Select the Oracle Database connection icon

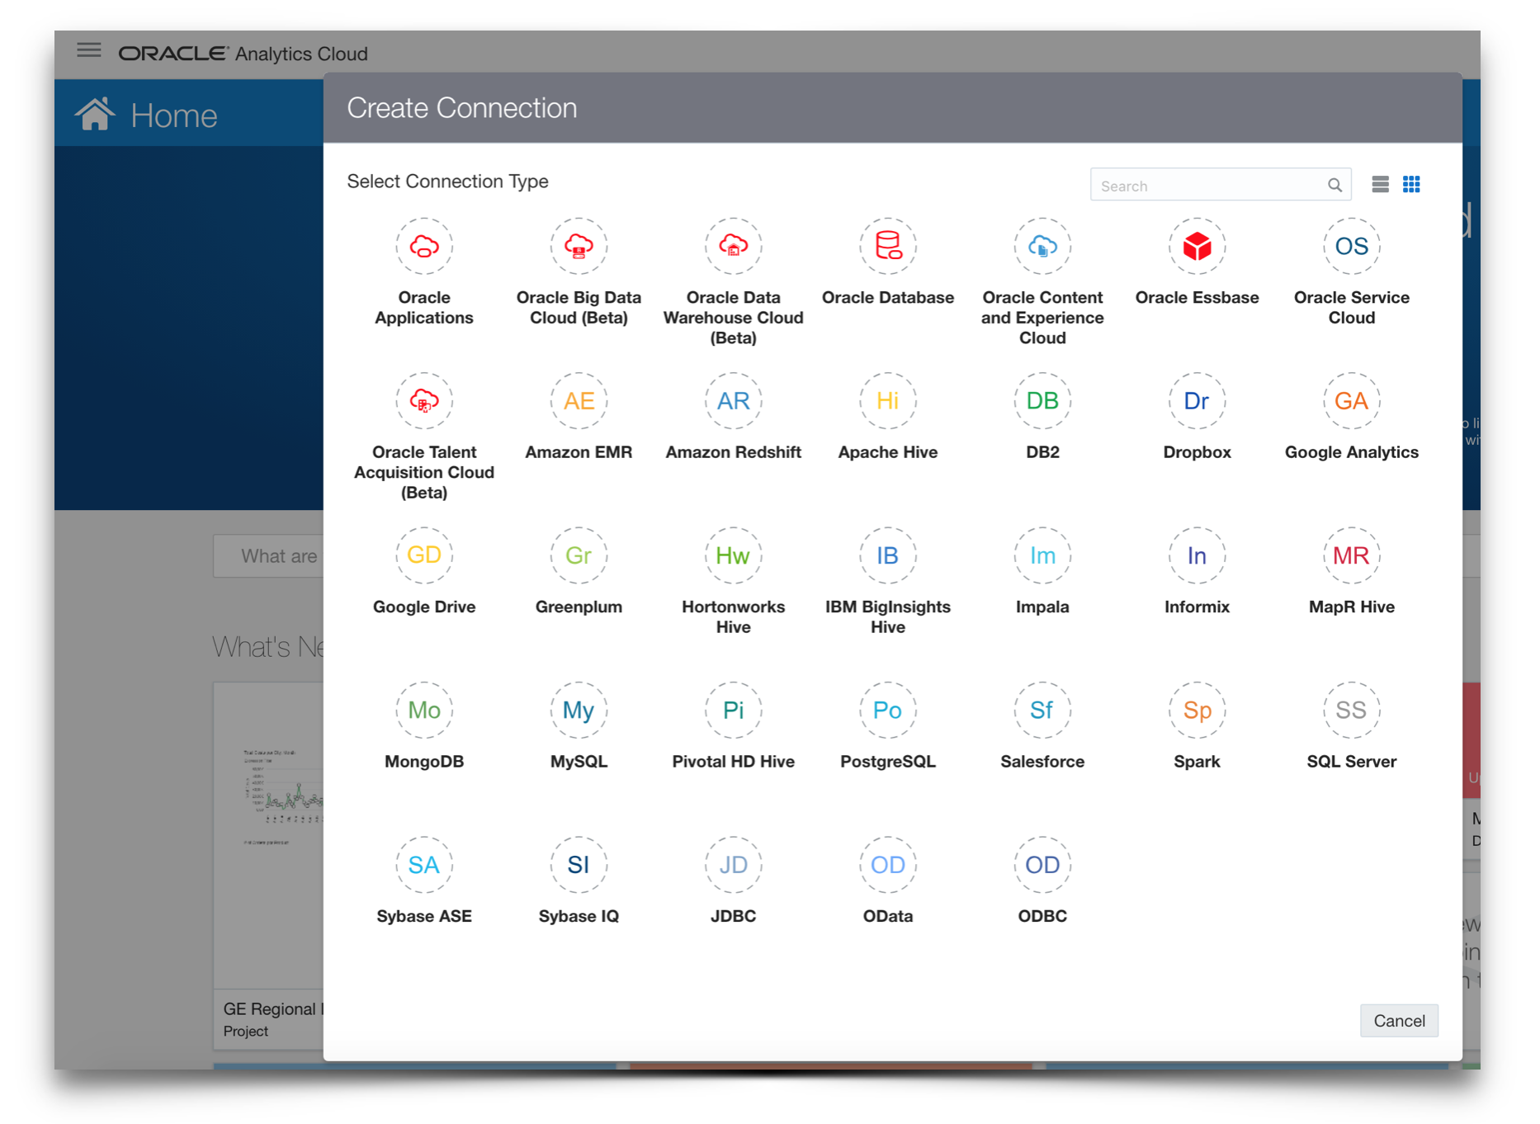pyautogui.click(x=888, y=246)
